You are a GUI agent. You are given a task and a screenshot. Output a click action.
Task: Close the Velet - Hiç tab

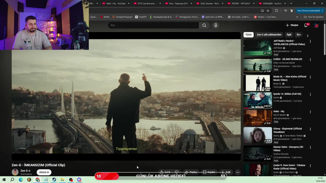129,4
